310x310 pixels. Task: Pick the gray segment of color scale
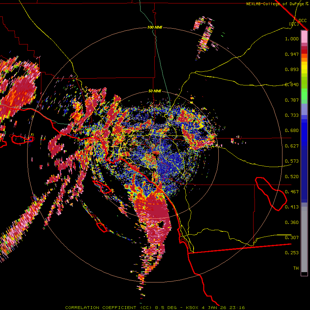tap(304, 239)
